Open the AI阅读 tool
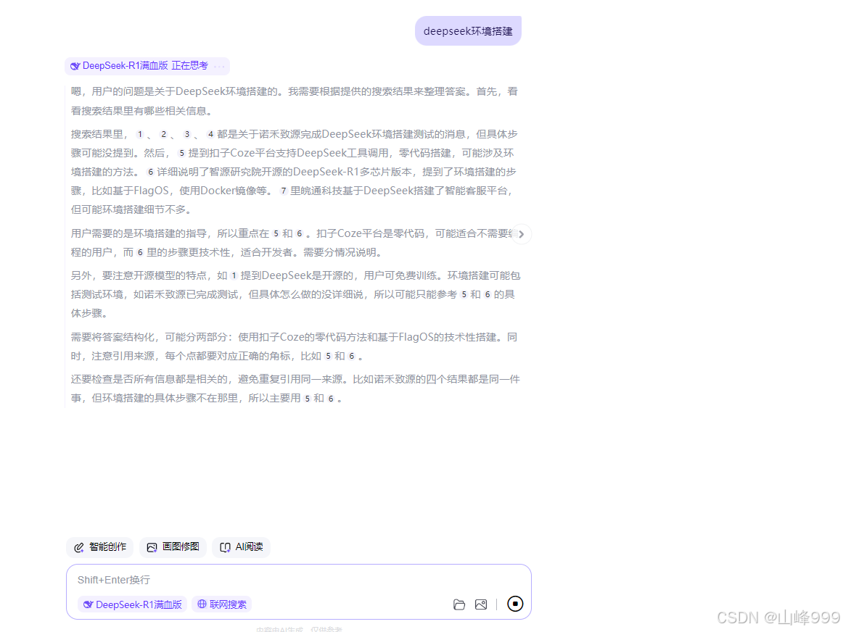 242,547
